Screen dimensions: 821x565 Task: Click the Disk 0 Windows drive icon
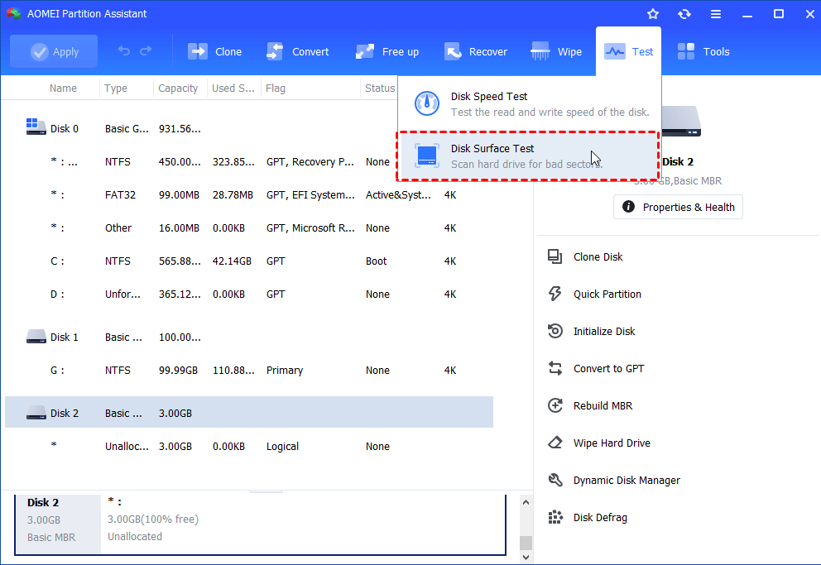(36, 127)
